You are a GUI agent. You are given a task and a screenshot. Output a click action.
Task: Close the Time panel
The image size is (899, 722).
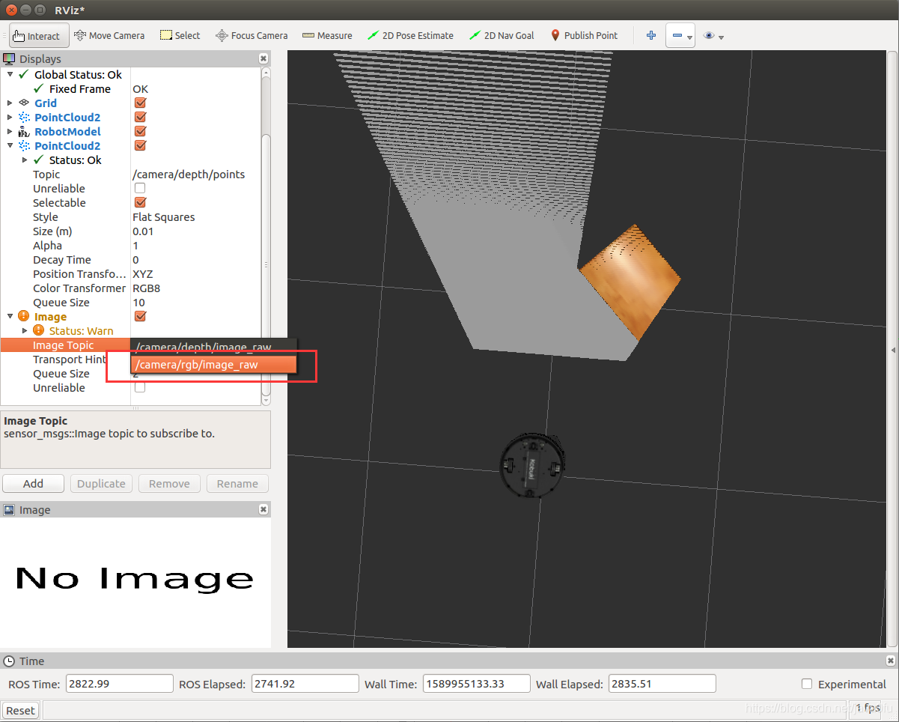point(890,661)
